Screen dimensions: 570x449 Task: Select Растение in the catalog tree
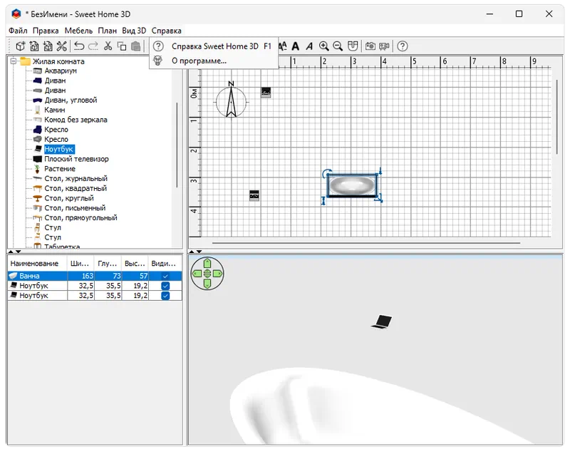60,169
